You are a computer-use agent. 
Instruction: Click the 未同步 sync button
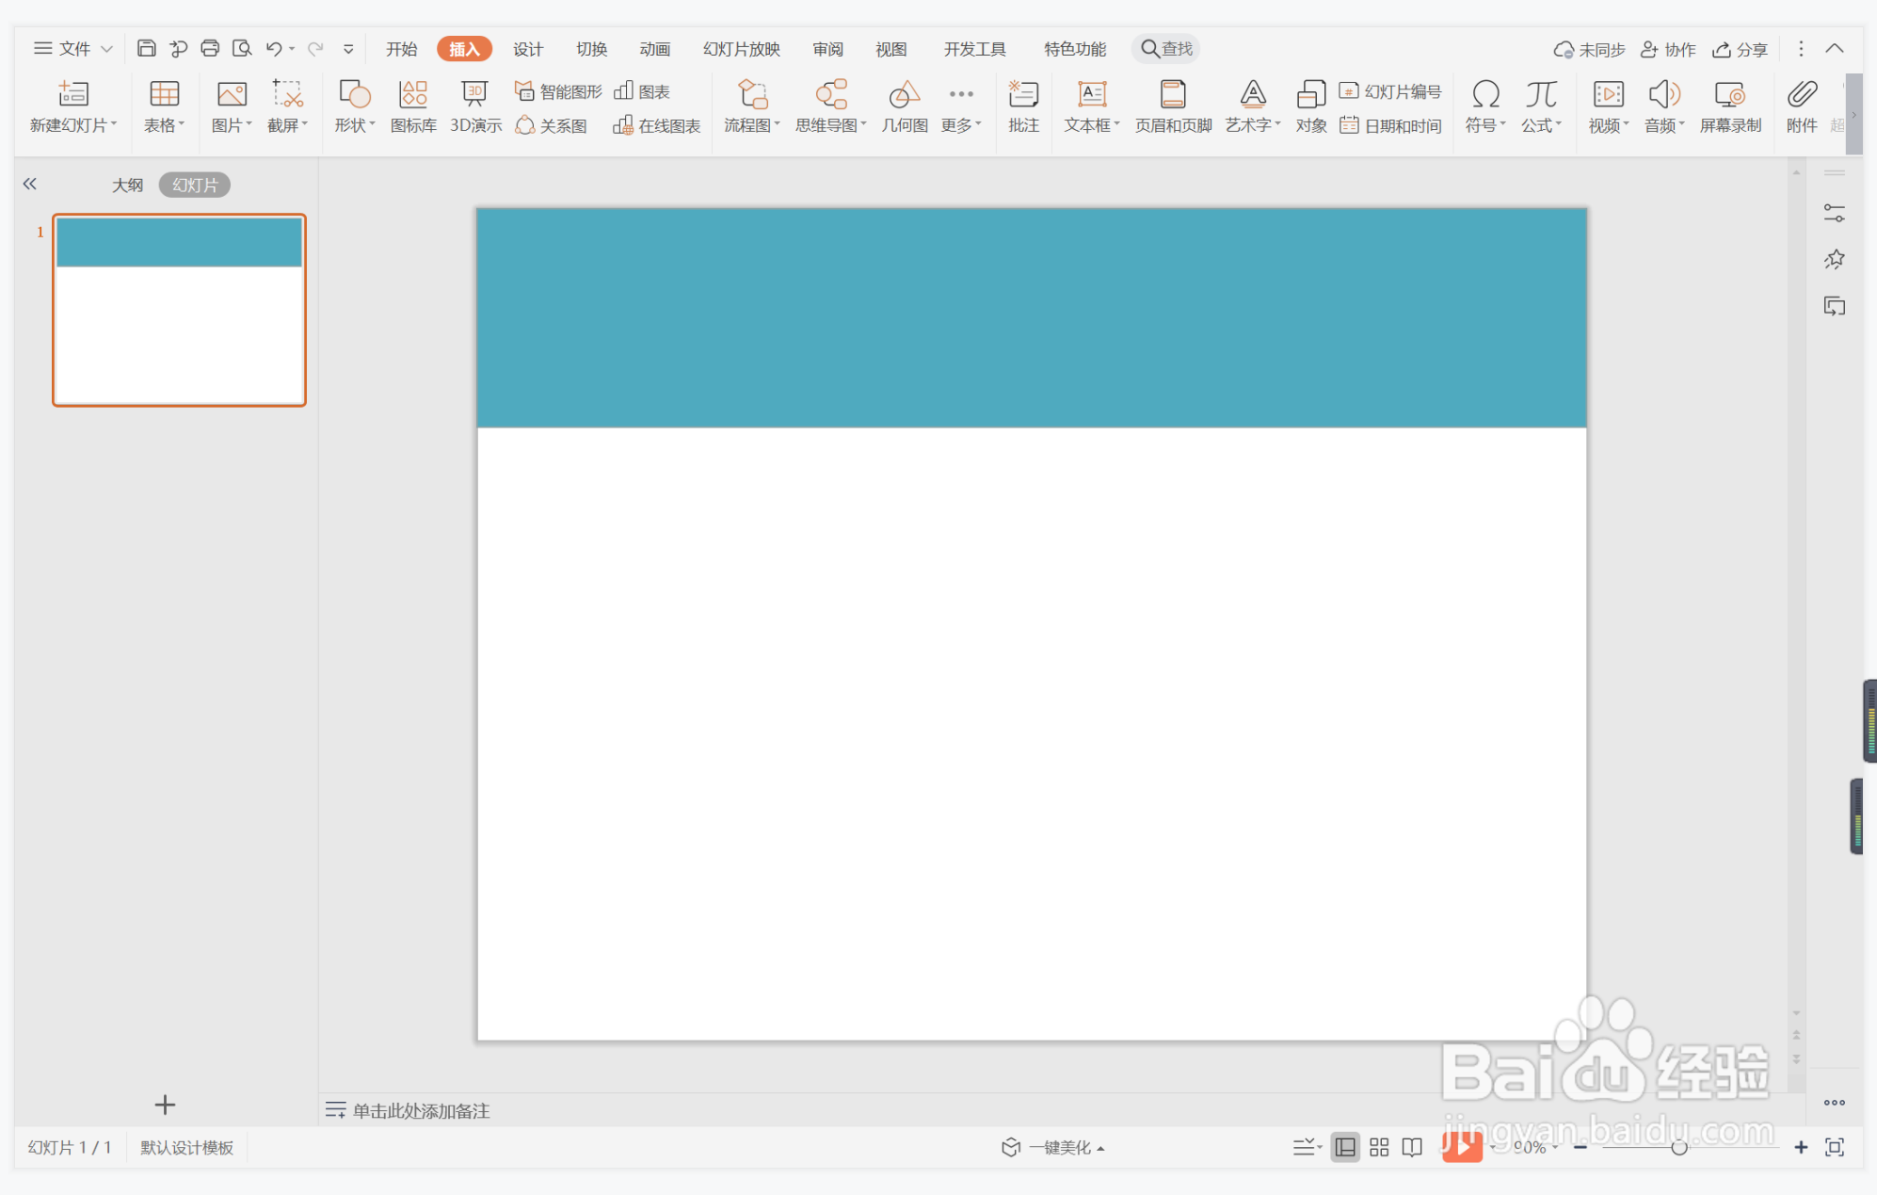tap(1589, 49)
